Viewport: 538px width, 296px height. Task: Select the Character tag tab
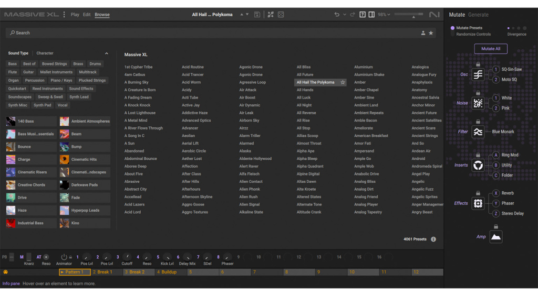(45, 53)
